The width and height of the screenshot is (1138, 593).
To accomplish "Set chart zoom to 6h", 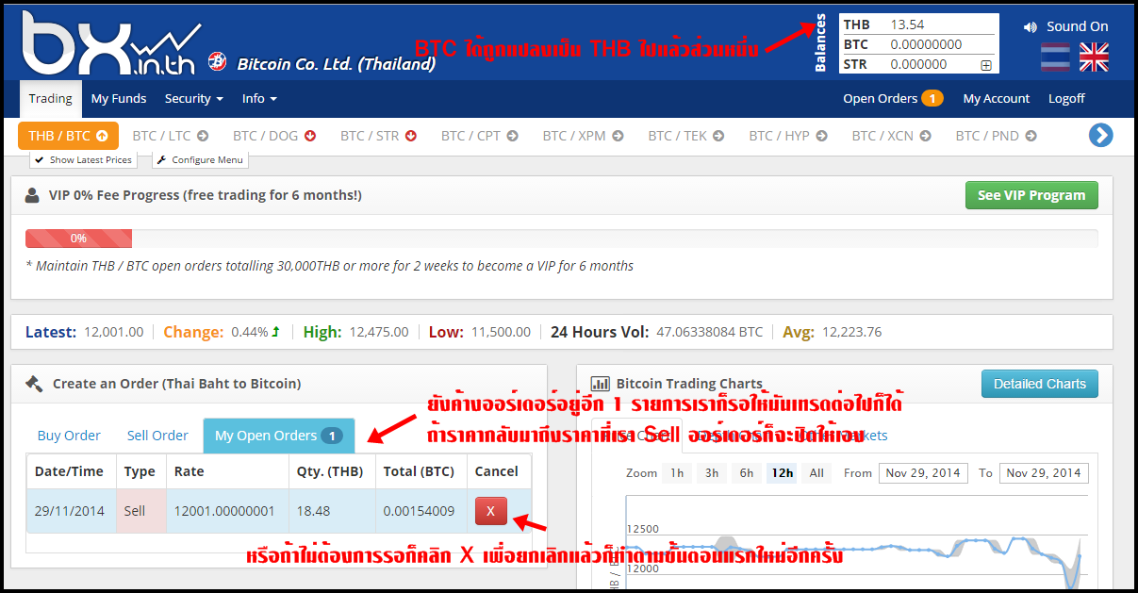I will [747, 473].
